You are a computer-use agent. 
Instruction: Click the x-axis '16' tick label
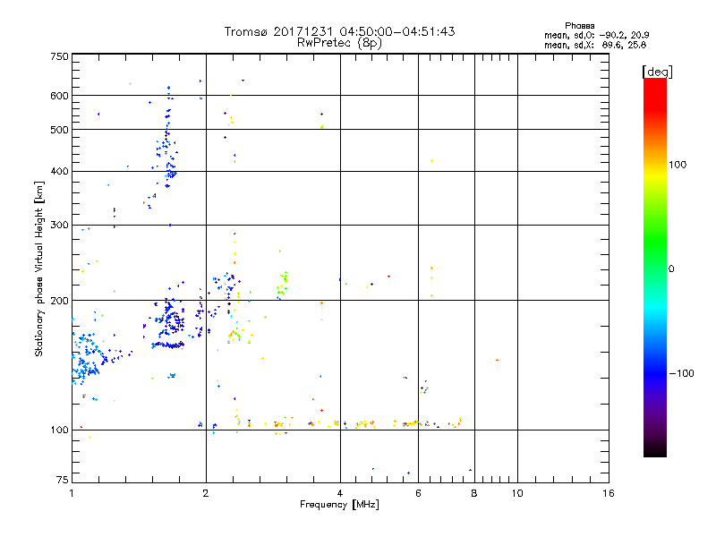(x=609, y=493)
